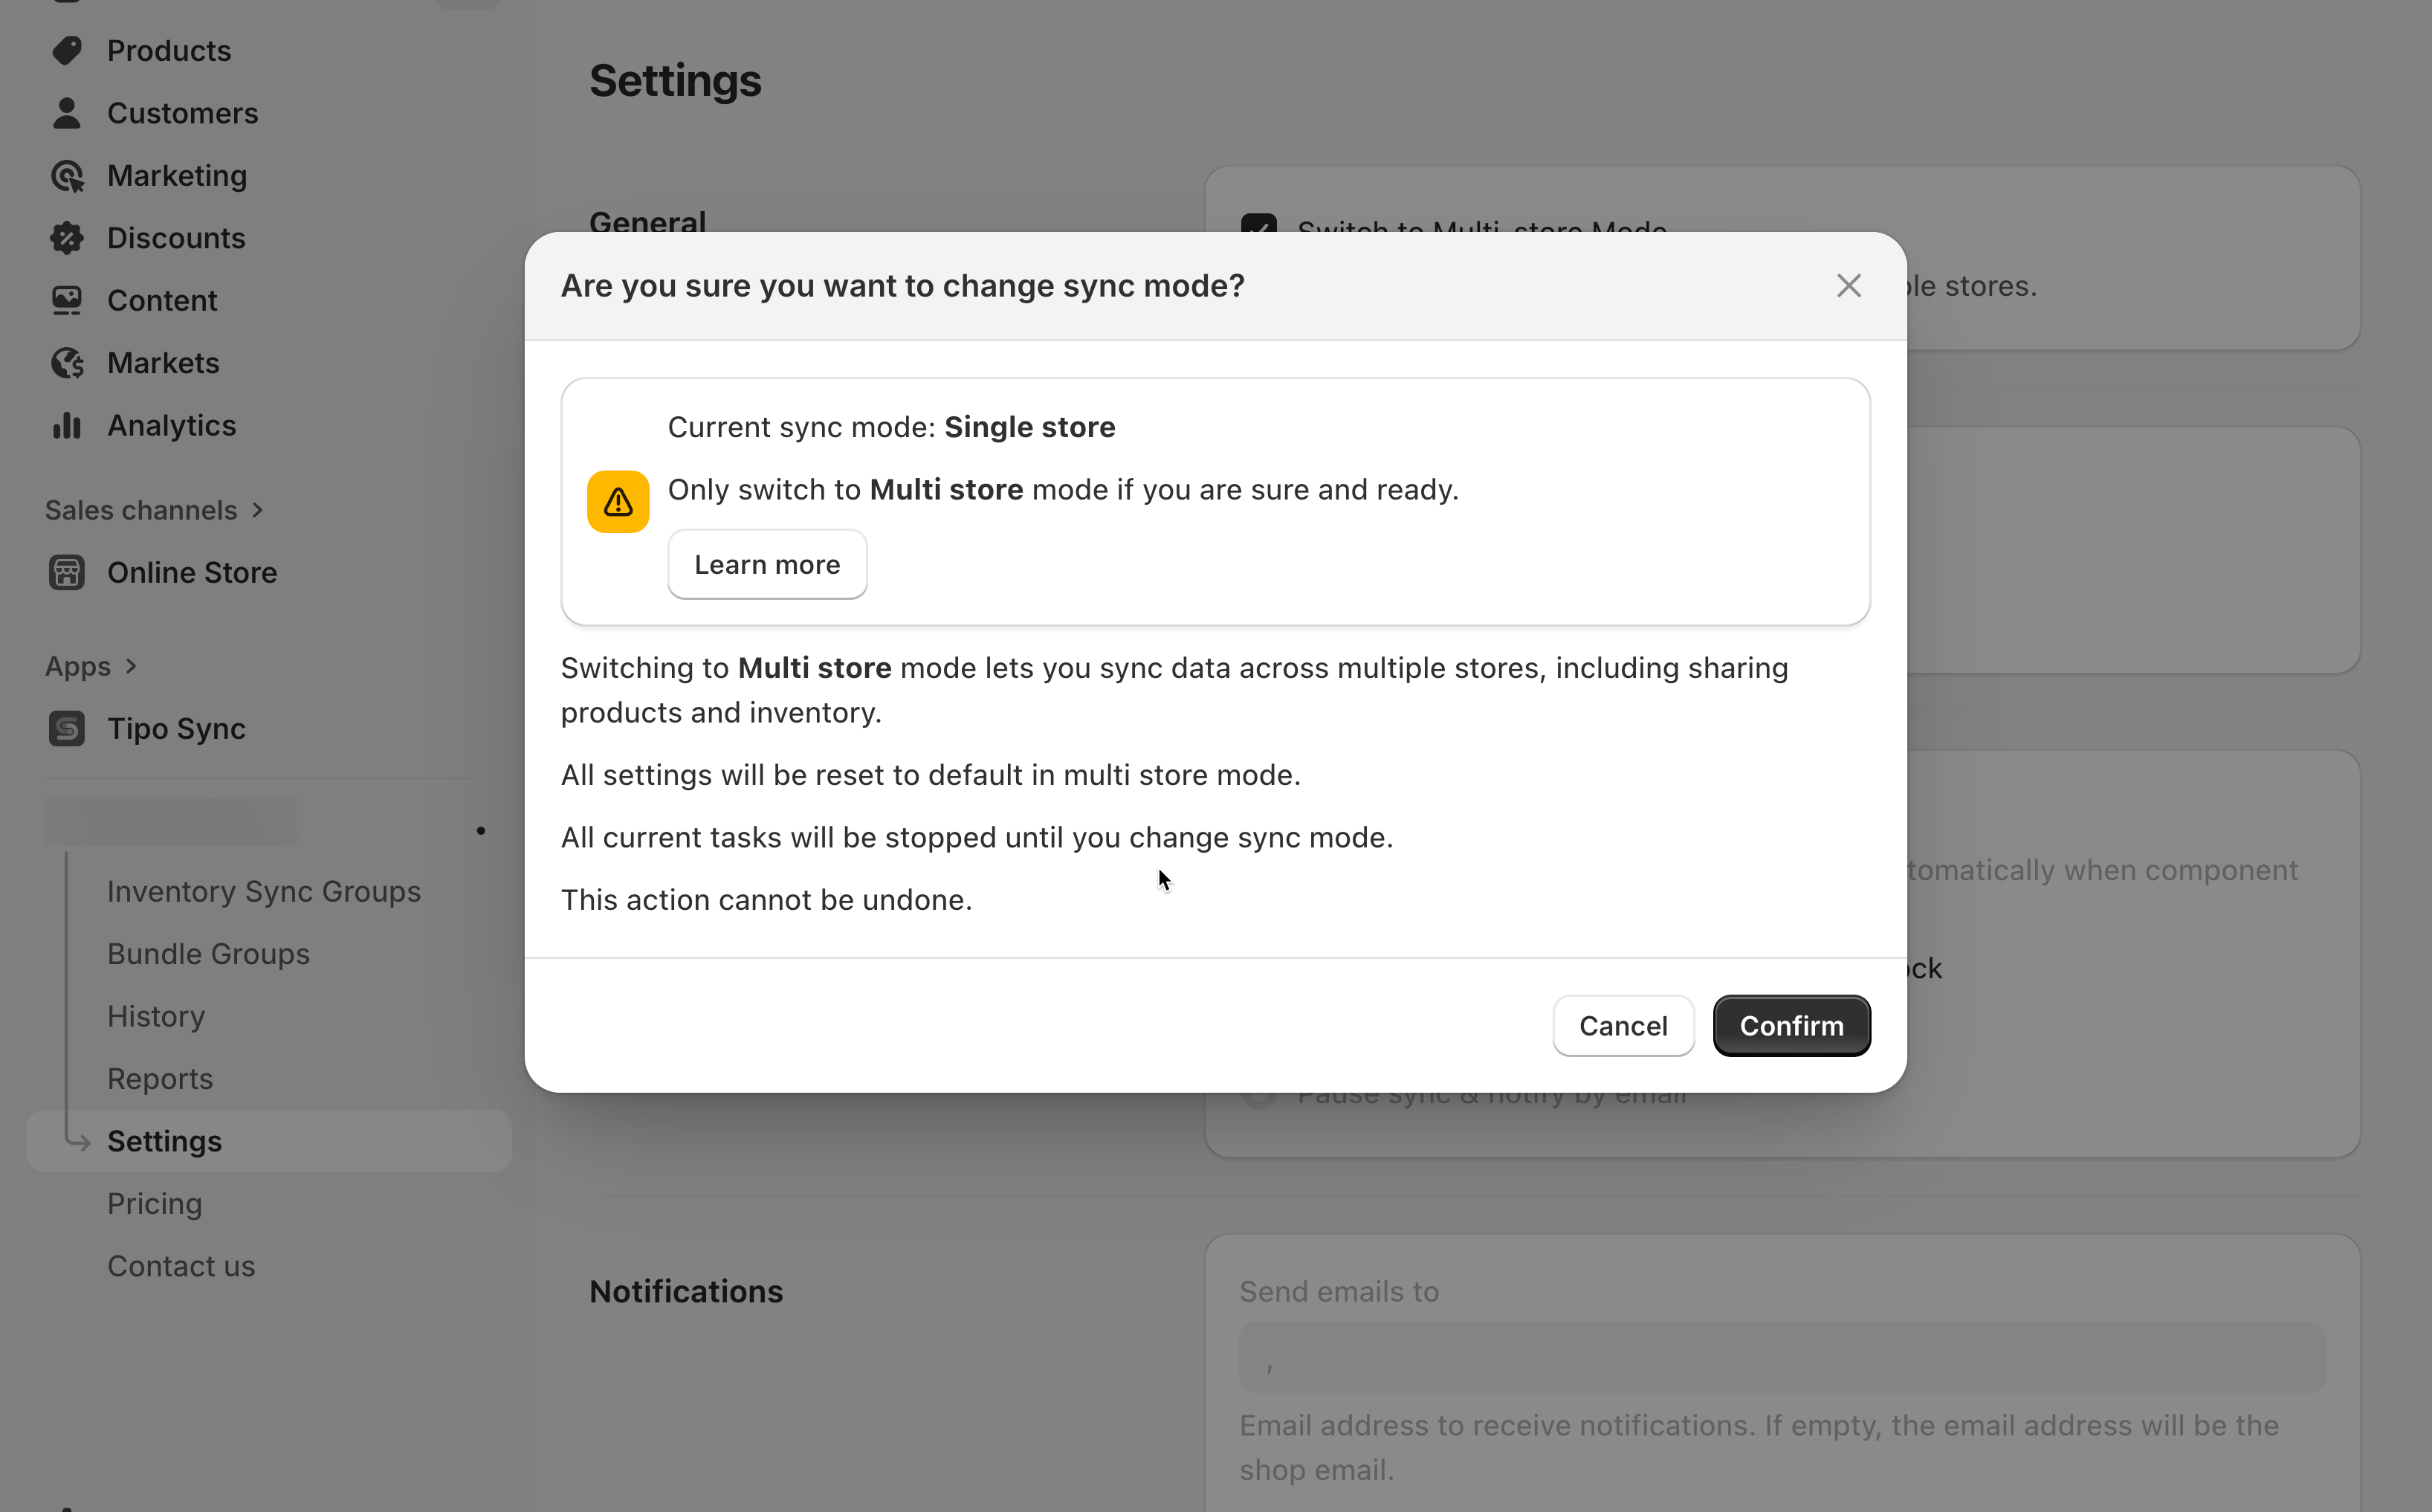The height and width of the screenshot is (1512, 2432).
Task: Open Marketing via its target icon
Action: [x=67, y=176]
